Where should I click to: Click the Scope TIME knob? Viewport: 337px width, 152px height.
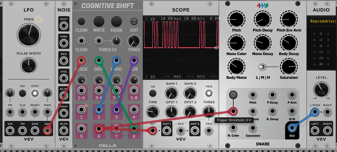(153, 112)
